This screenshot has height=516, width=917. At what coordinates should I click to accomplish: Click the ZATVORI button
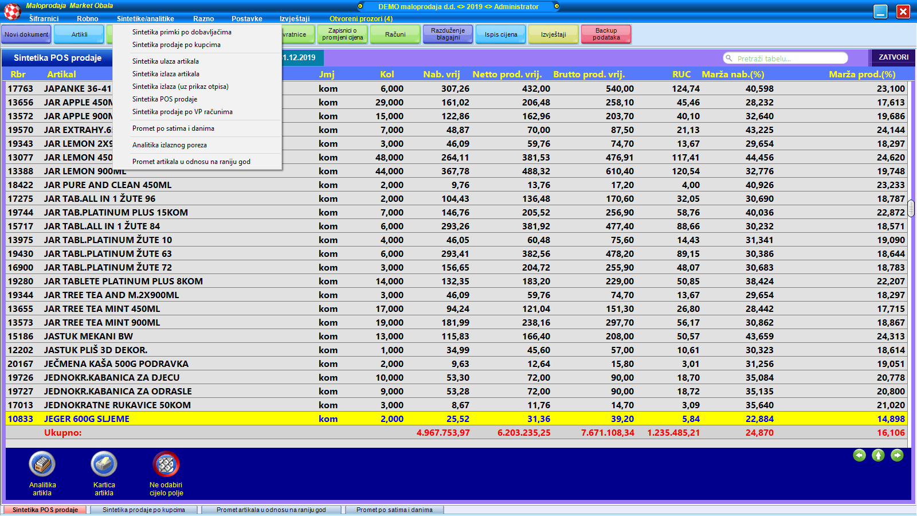893,57
